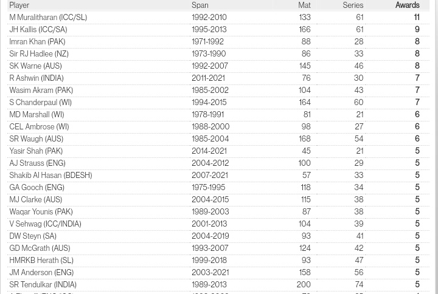438x294 pixels.
Task: Select V Sehwag's player link
Action: click(26, 224)
